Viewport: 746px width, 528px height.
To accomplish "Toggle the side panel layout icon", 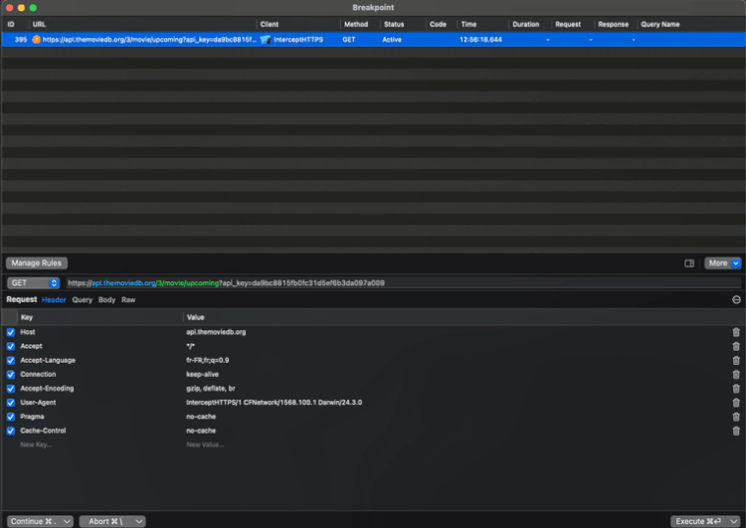I will (x=689, y=264).
